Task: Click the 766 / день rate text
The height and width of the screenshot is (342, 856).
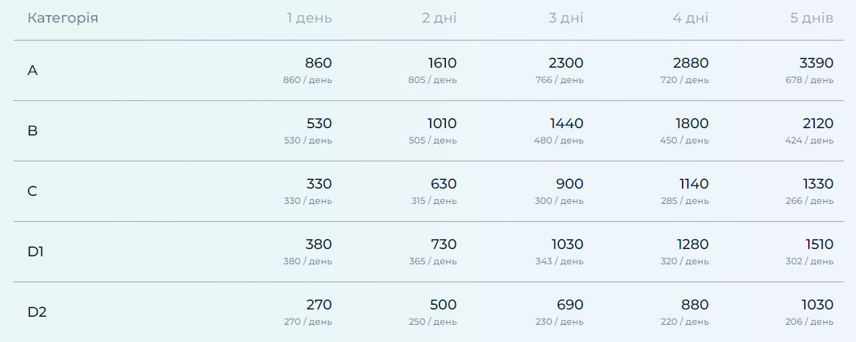Action: click(559, 80)
